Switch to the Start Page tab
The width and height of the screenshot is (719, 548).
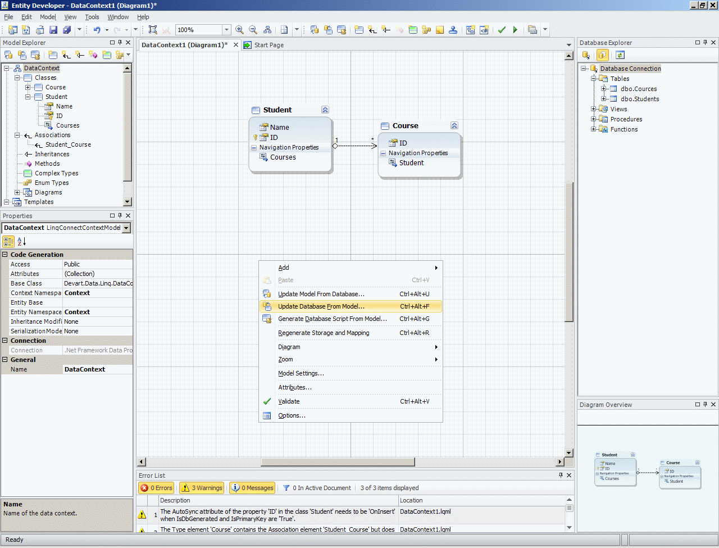click(x=269, y=45)
